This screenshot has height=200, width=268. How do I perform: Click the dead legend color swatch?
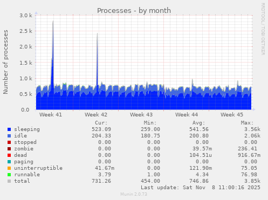coord(9,155)
